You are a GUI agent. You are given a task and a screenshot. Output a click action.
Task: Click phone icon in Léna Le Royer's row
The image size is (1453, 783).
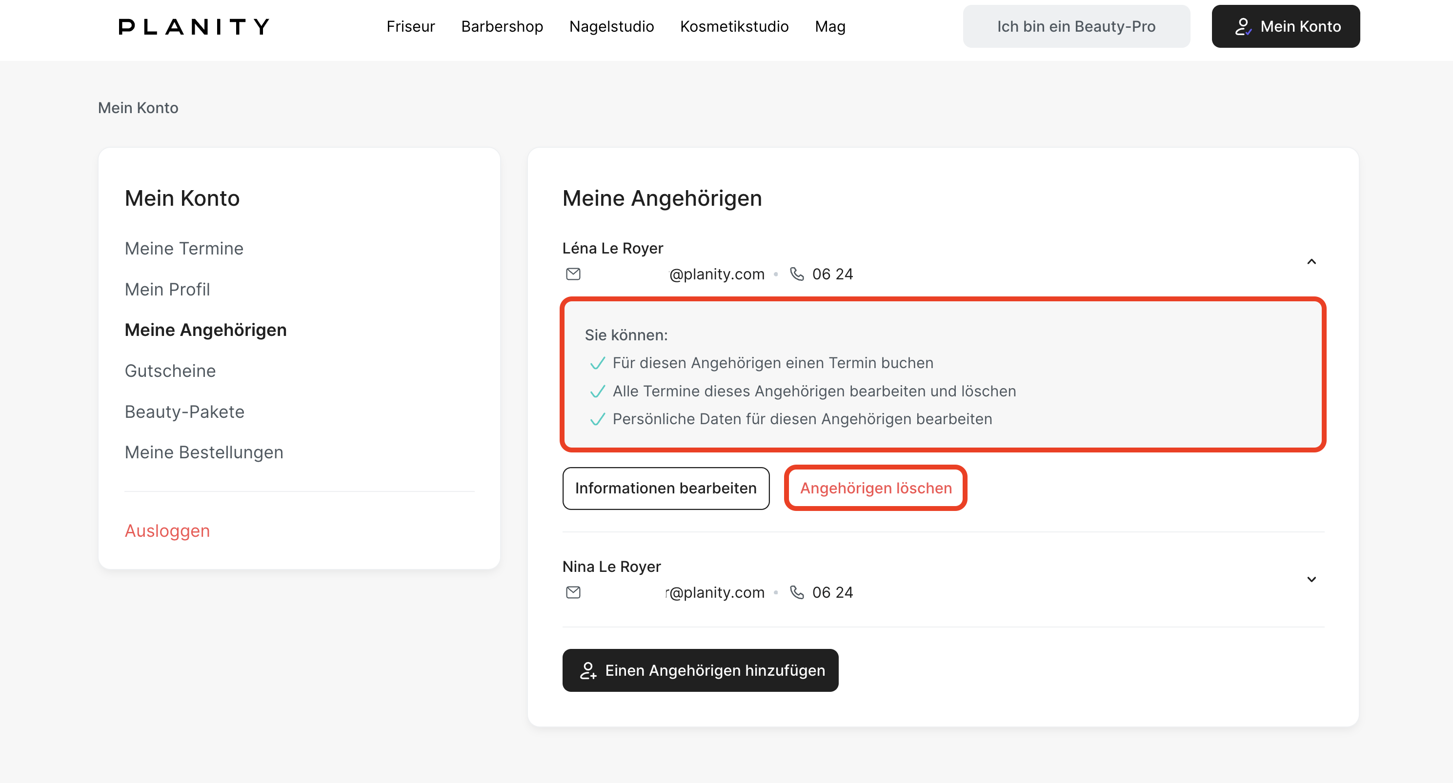click(x=796, y=274)
